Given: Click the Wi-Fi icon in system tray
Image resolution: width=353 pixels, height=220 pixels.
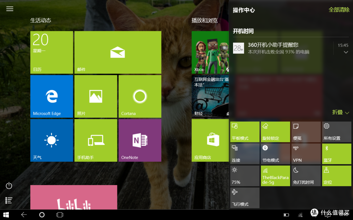Looking at the screenshot, I should point(300,215).
